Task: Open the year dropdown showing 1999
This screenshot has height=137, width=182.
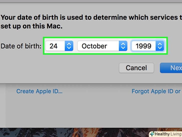Action: pos(147,46)
